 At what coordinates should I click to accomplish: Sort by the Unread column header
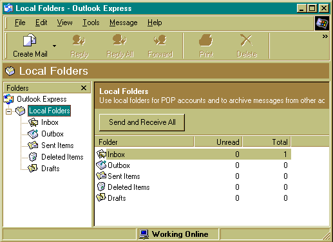coord(218,142)
